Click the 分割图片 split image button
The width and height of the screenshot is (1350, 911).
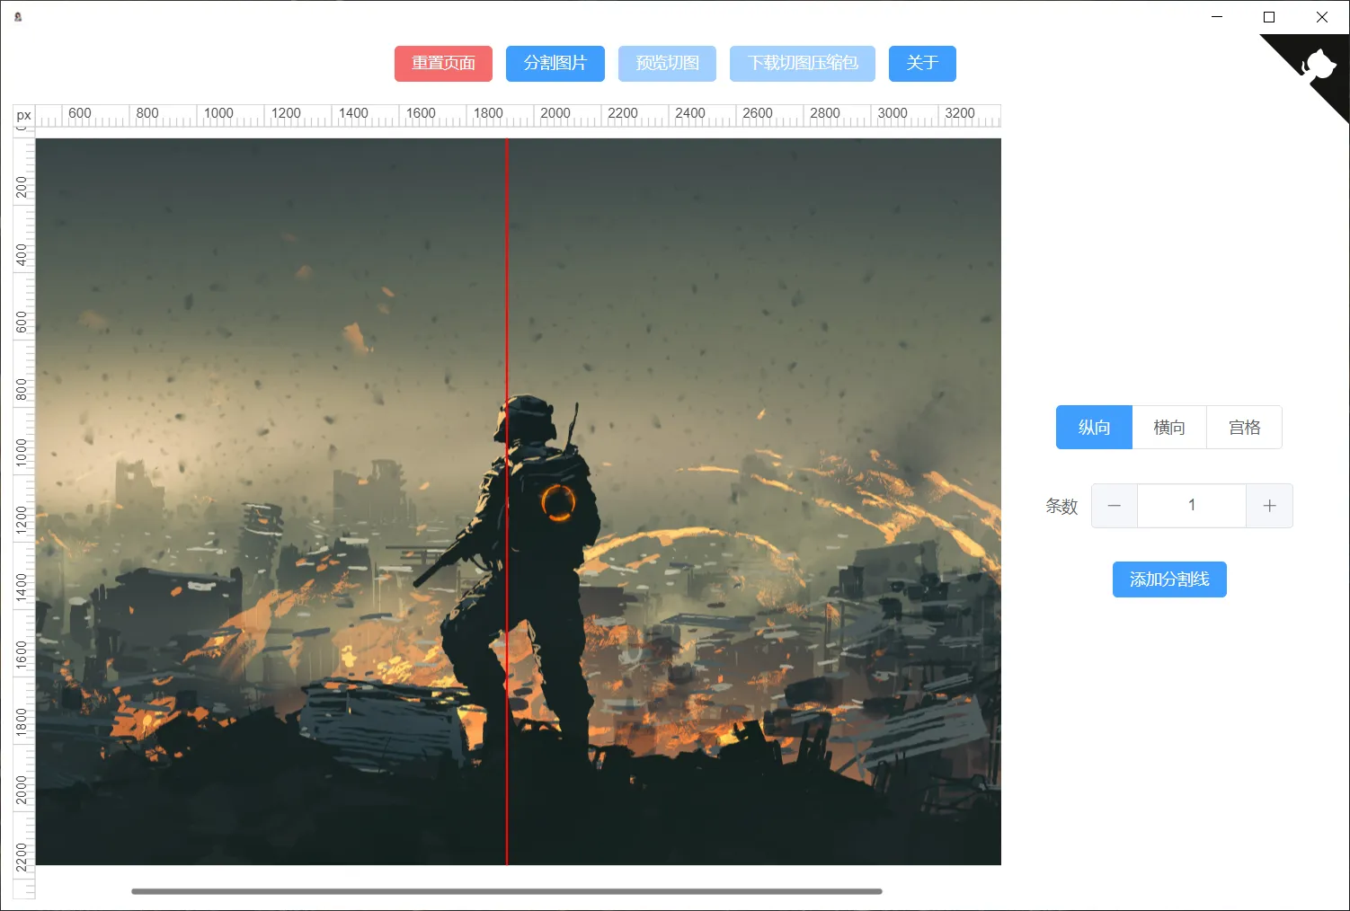555,64
